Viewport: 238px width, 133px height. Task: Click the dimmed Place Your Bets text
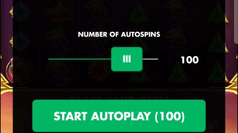pyautogui.click(x=119, y=98)
